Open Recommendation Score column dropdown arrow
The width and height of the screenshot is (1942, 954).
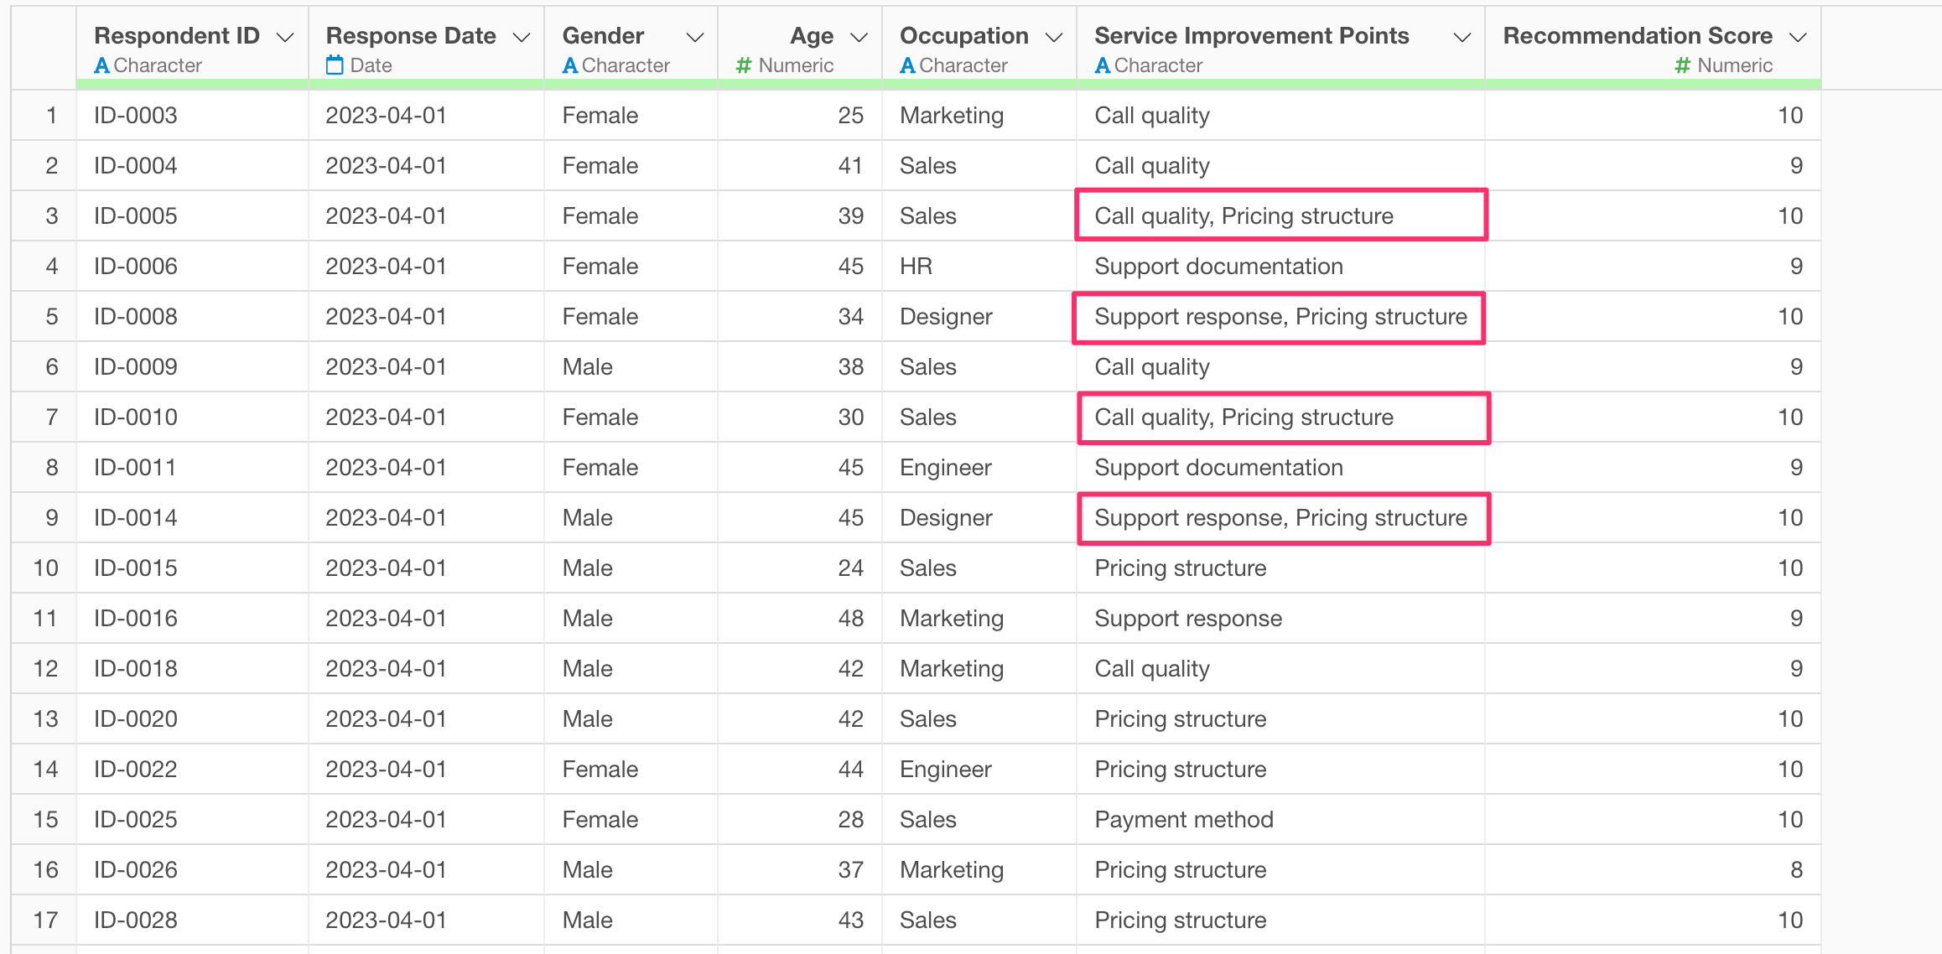click(x=1797, y=38)
